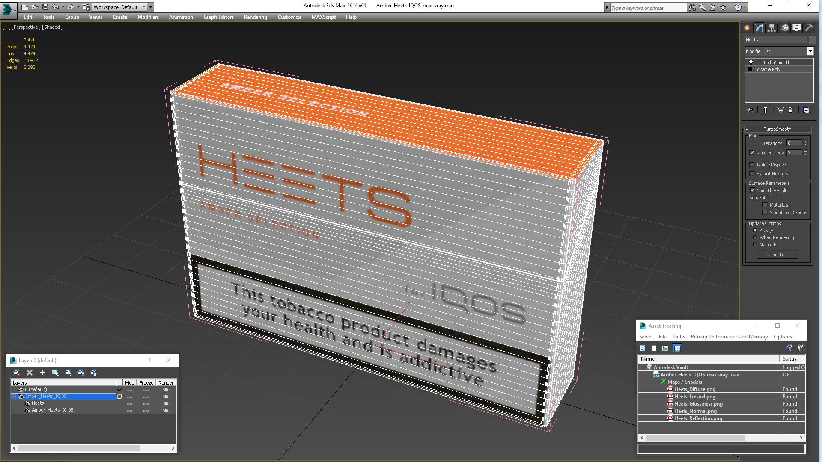Click the Subscription Center key icon
Viewport: 822px width, 462px height.
703,7
